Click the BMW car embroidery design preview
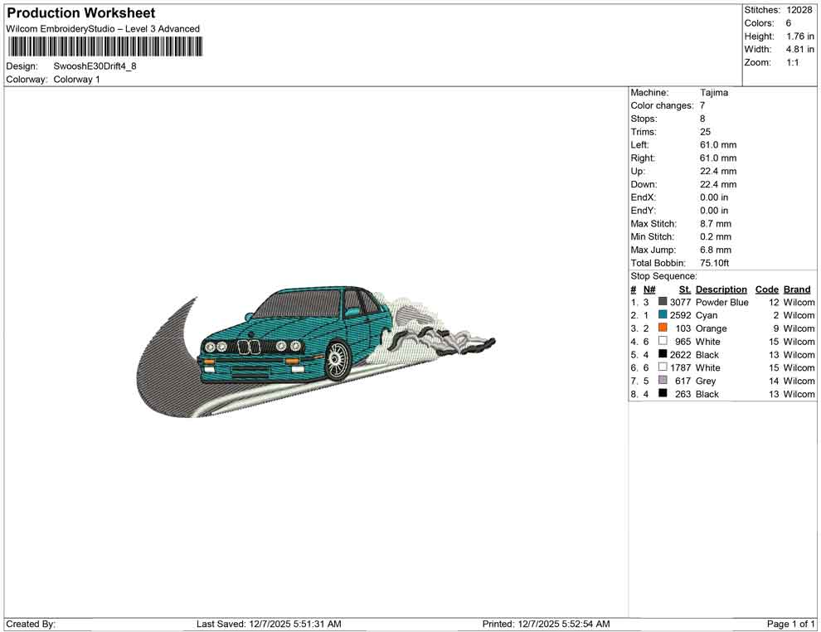Screen dimensions: 821x632 (314, 352)
